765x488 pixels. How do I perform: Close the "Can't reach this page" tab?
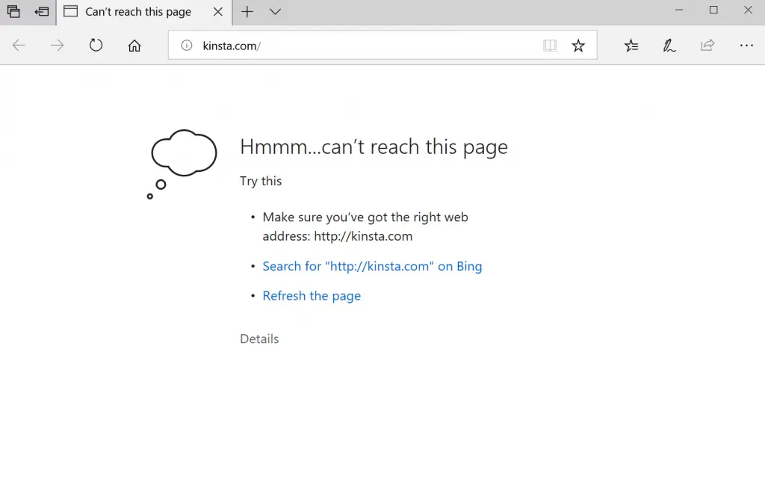218,12
